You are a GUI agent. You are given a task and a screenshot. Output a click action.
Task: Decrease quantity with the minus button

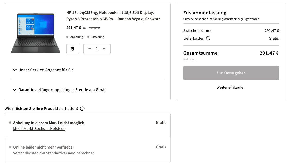click(90, 49)
